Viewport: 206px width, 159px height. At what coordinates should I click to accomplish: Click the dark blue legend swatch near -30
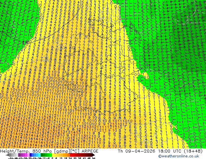[x=31, y=155]
